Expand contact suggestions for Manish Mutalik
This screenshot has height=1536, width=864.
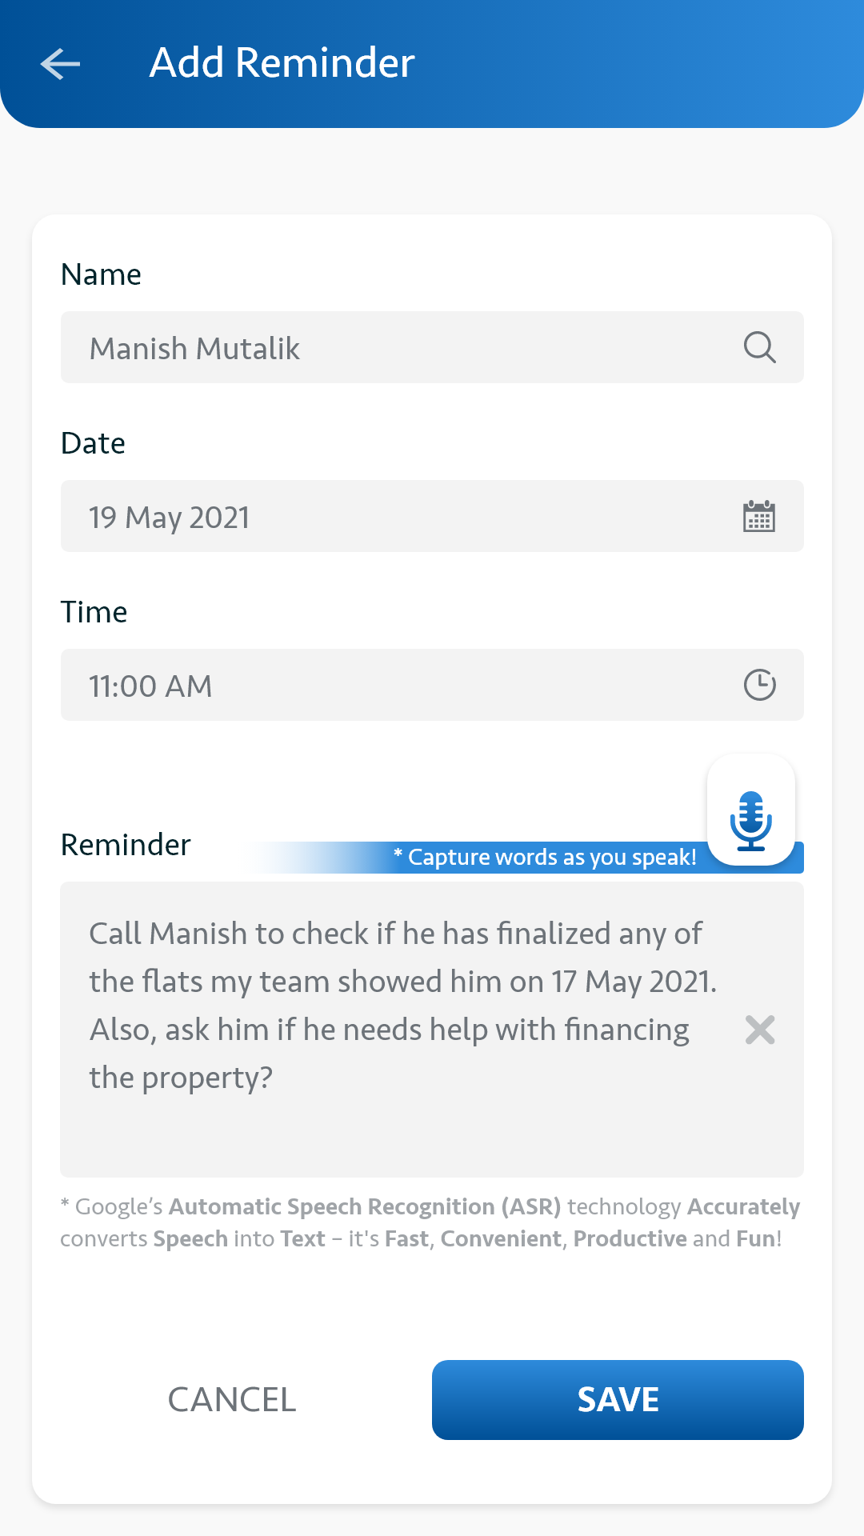(758, 347)
